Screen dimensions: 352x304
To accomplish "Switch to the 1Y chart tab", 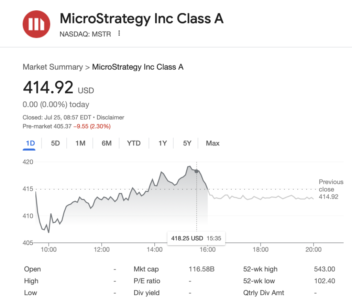I will coord(162,143).
